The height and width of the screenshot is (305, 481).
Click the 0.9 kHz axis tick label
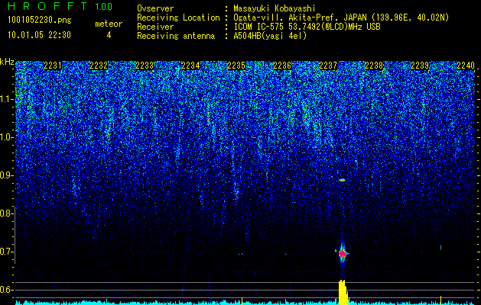5,175
